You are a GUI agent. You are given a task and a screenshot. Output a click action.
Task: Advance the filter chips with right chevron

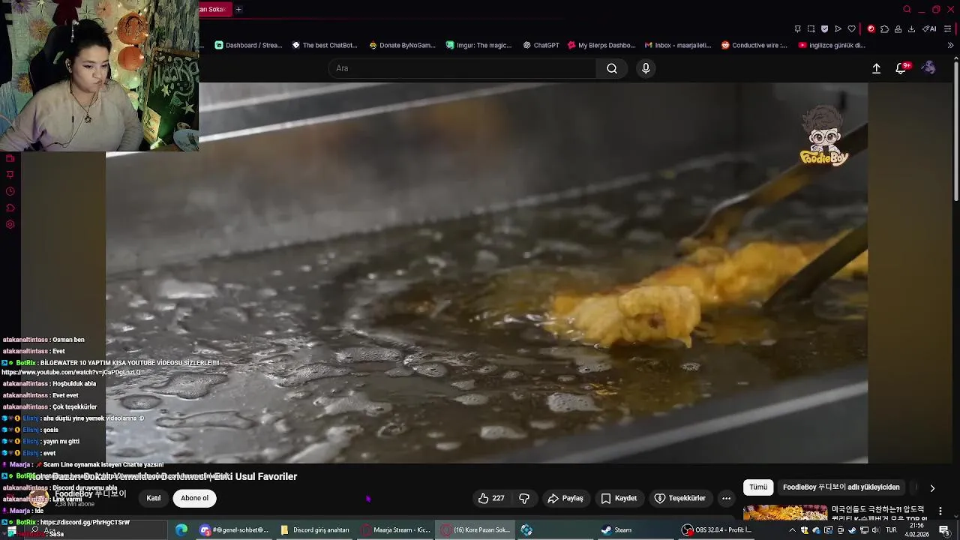pyautogui.click(x=932, y=487)
